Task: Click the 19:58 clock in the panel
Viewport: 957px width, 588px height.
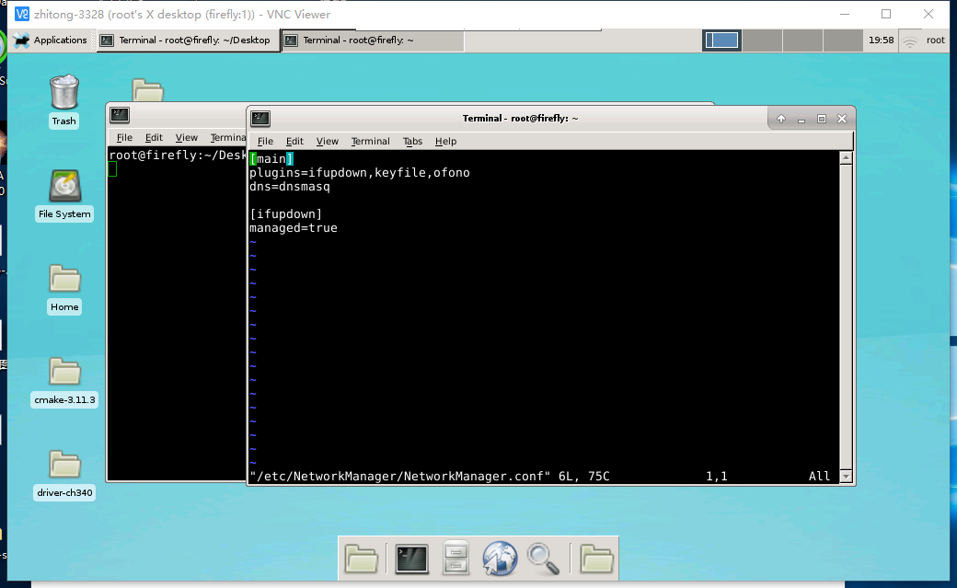Action: coord(881,40)
